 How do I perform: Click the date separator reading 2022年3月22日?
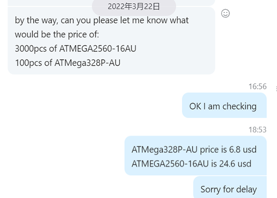pyautogui.click(x=134, y=7)
